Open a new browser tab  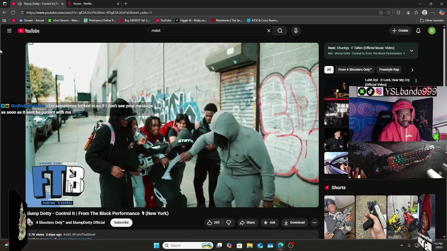tap(126, 4)
